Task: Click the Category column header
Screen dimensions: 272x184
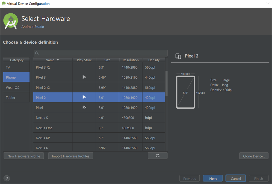Action: click(16, 60)
